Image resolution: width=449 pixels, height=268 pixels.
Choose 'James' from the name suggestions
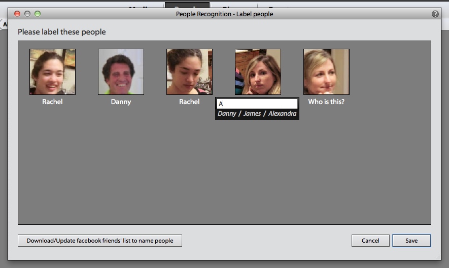click(x=252, y=114)
